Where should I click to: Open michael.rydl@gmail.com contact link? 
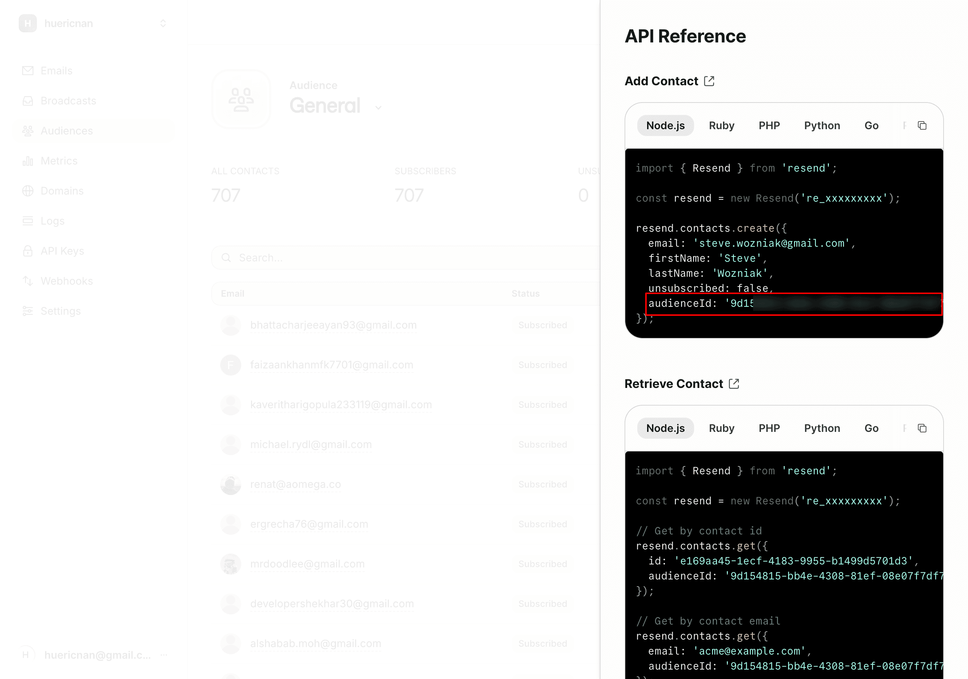(311, 444)
